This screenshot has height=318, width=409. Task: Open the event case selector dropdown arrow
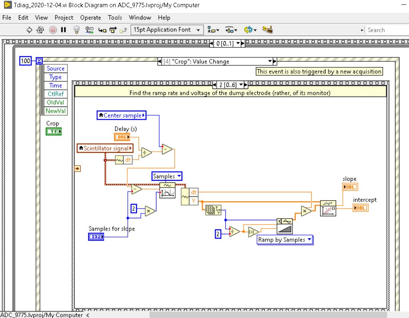pyautogui.click(x=270, y=61)
